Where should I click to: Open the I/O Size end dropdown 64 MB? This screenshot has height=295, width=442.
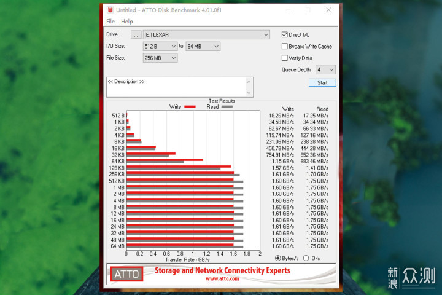click(203, 47)
